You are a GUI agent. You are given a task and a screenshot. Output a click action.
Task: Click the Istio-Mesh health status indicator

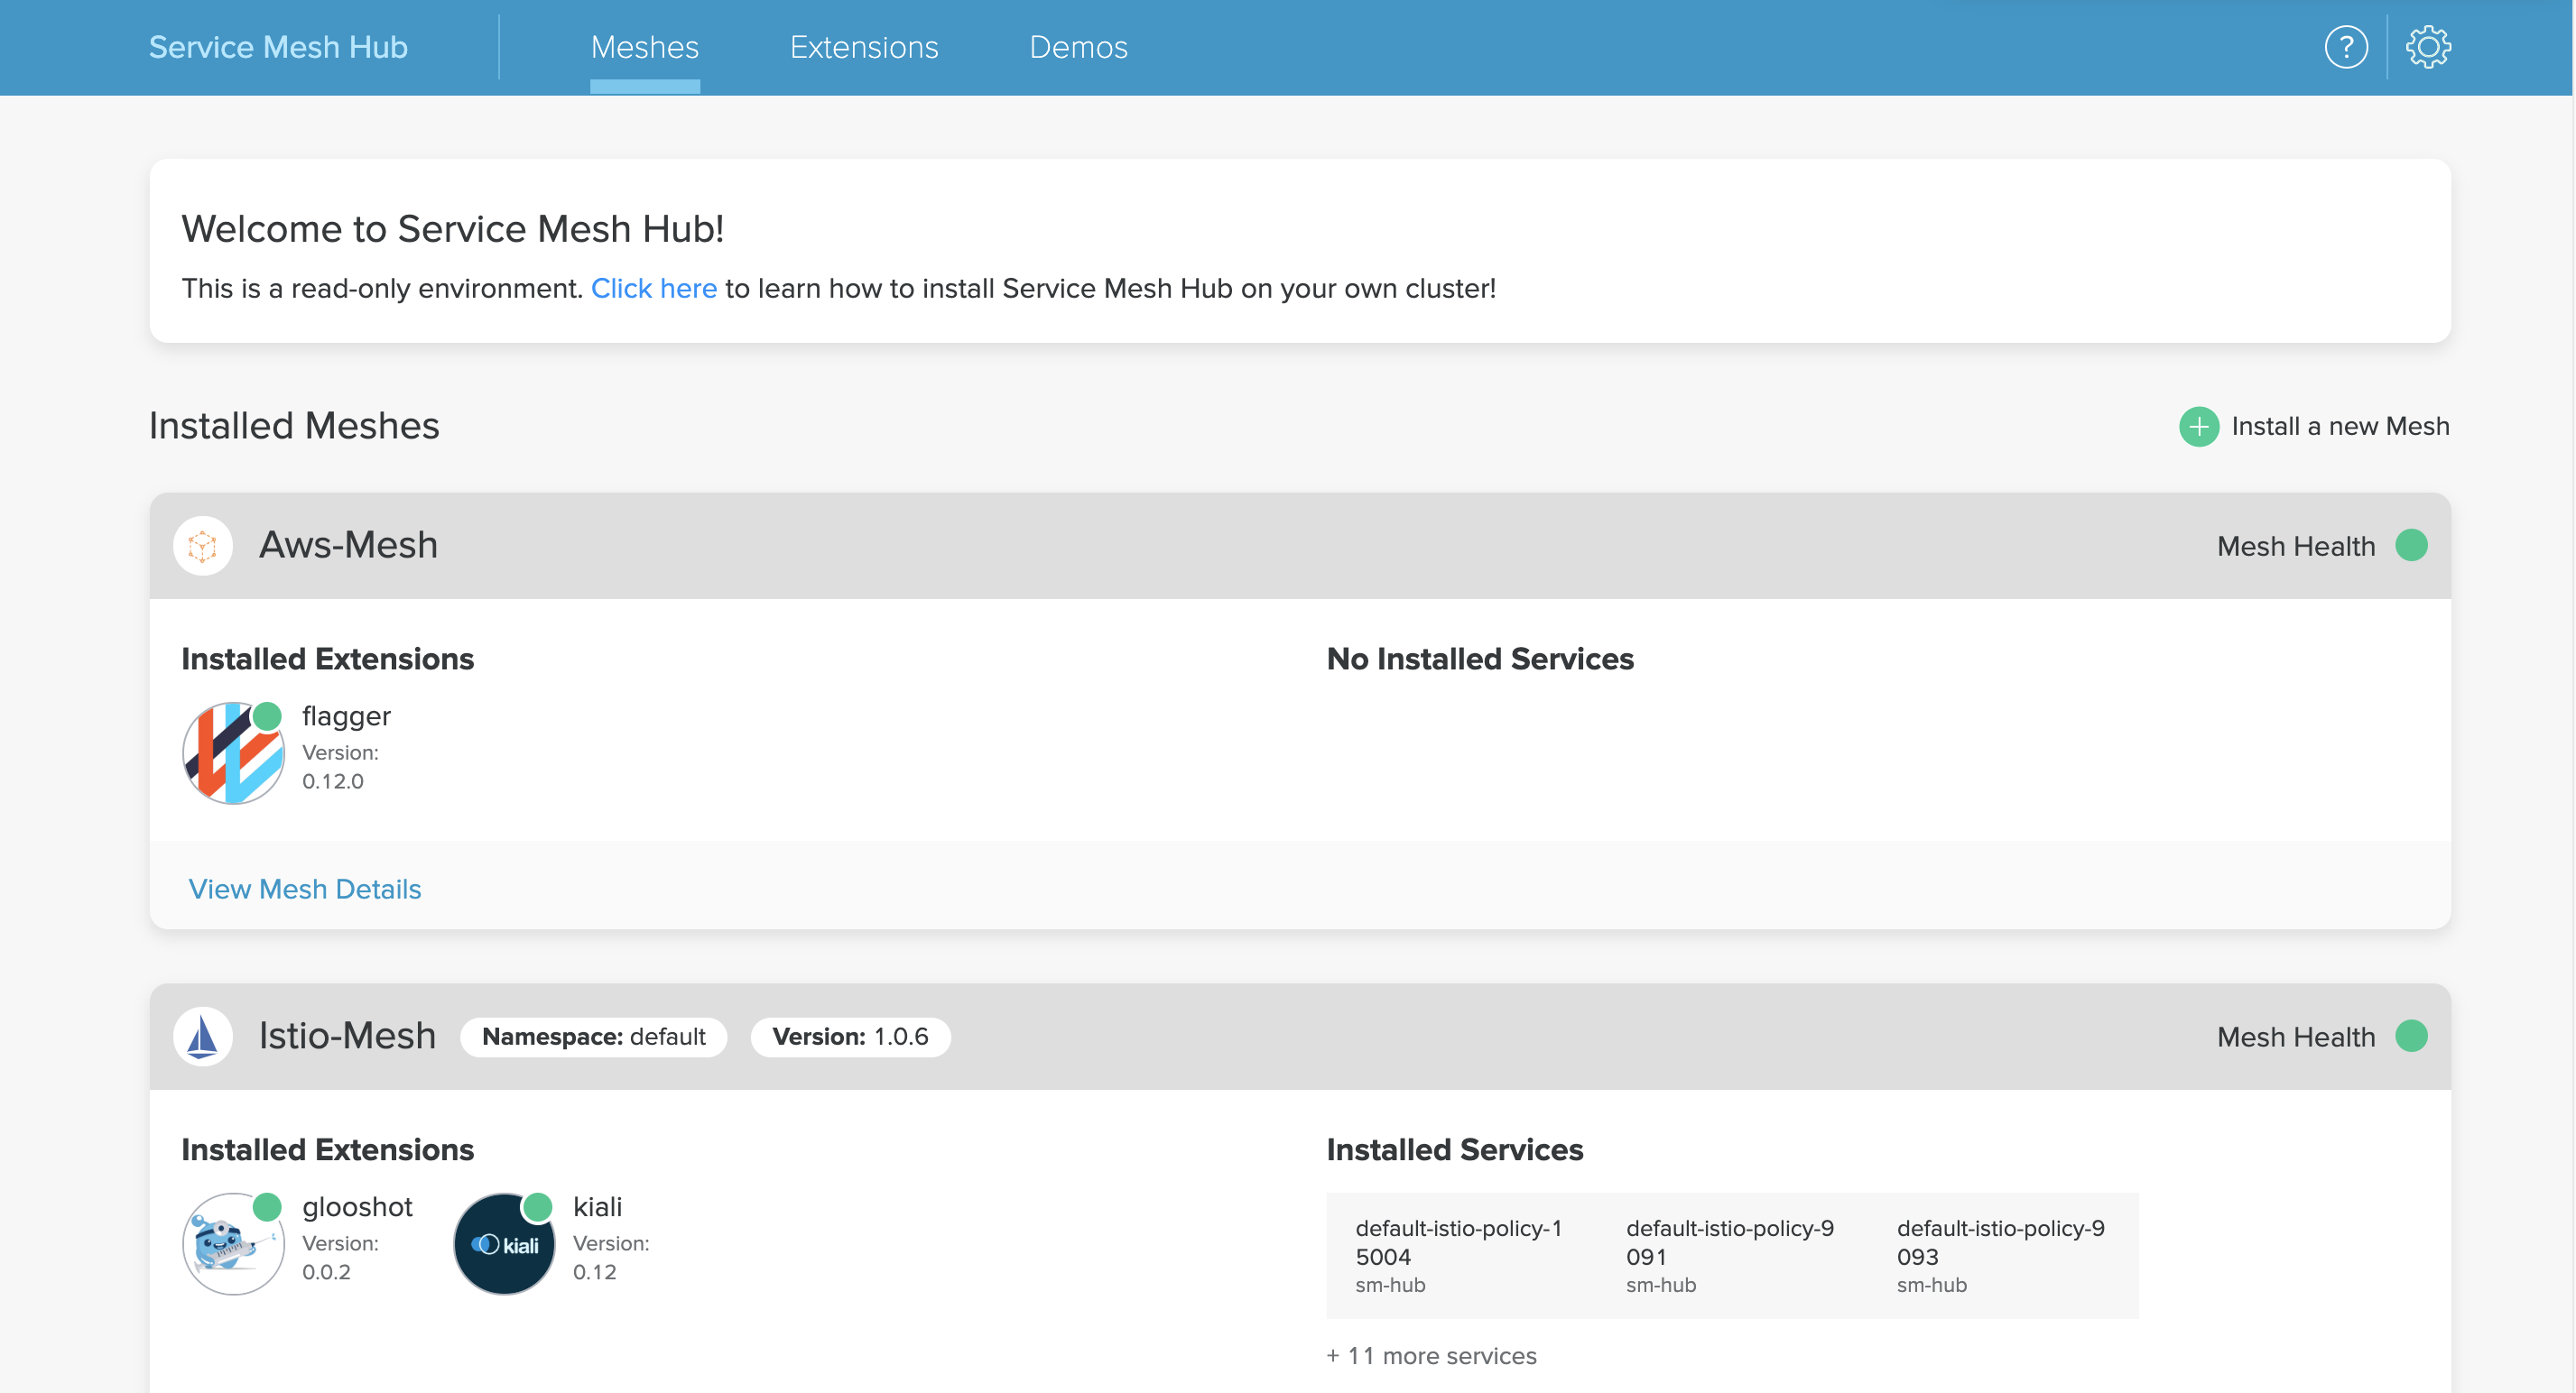(x=2411, y=1037)
